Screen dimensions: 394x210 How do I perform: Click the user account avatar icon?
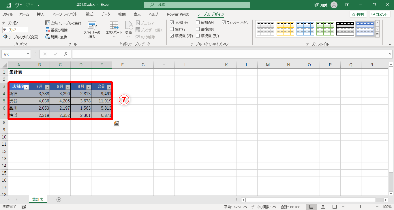coord(334,5)
